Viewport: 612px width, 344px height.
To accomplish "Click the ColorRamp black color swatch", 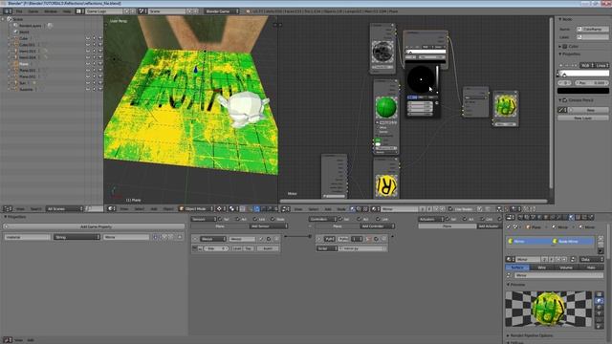I will (583, 91).
